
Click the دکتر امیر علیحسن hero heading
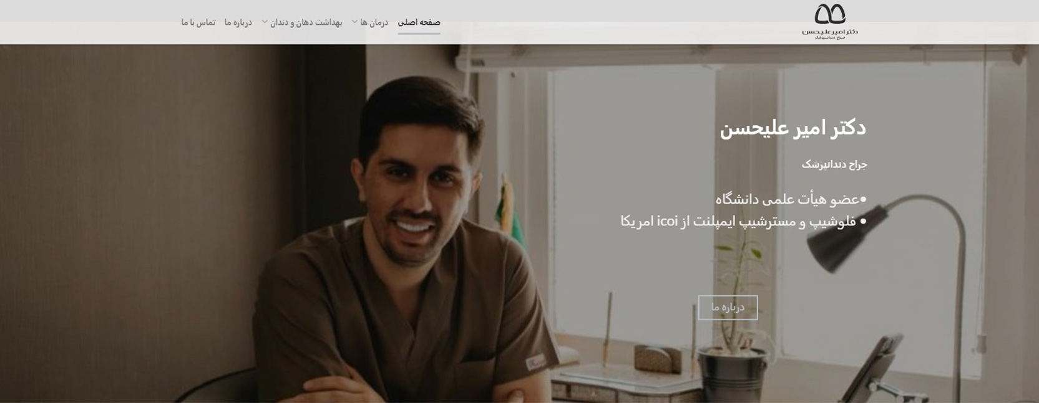pyautogui.click(x=793, y=128)
